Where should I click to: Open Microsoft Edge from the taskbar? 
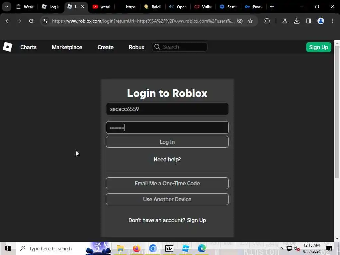coord(202,248)
